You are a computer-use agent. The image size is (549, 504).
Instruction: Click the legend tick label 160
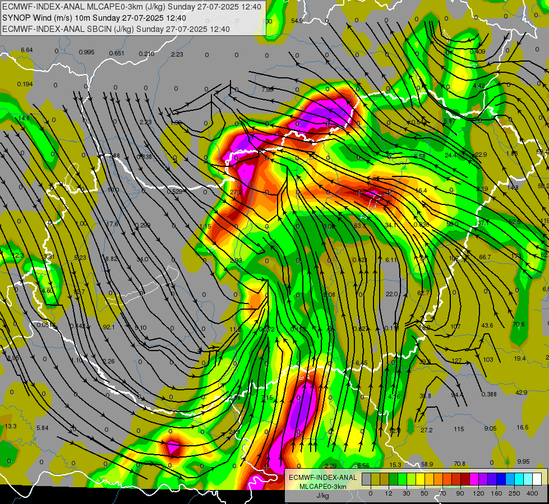496,493
